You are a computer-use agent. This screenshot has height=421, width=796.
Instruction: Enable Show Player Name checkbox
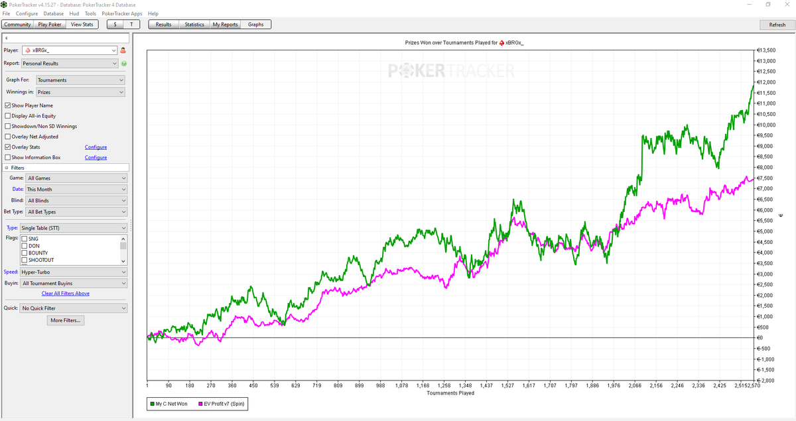click(x=7, y=105)
